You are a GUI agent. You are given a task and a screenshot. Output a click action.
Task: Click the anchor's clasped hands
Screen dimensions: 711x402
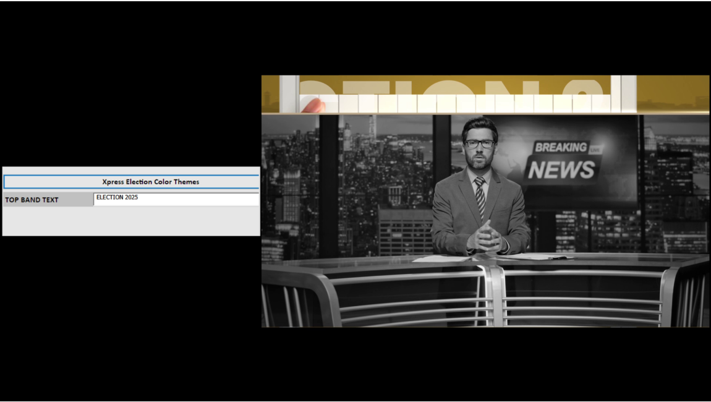485,238
